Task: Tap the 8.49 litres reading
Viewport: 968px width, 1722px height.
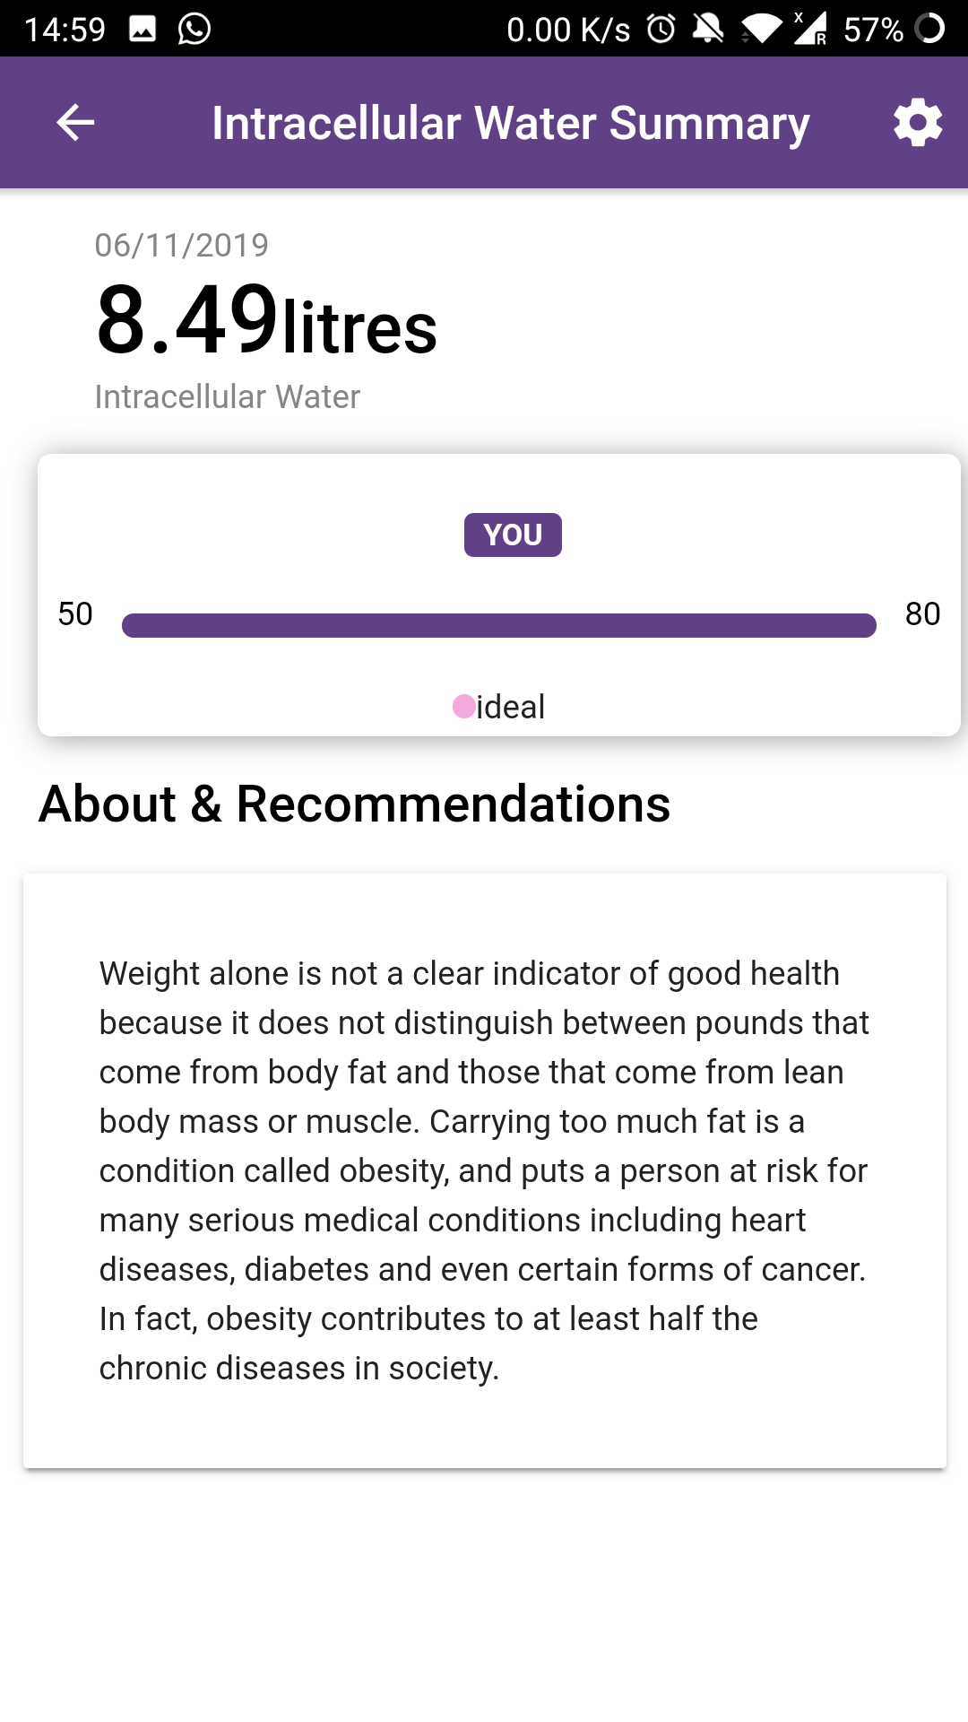Action: click(x=267, y=321)
